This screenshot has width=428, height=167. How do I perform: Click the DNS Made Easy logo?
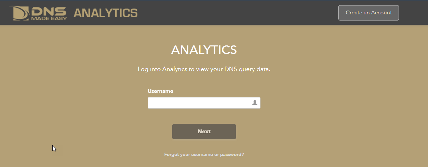pyautogui.click(x=38, y=13)
